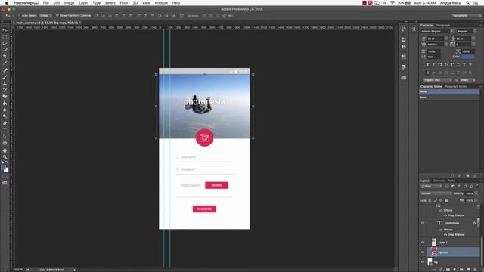This screenshot has height=272, width=484.
Task: Open the Filter menu
Action: (124, 3)
